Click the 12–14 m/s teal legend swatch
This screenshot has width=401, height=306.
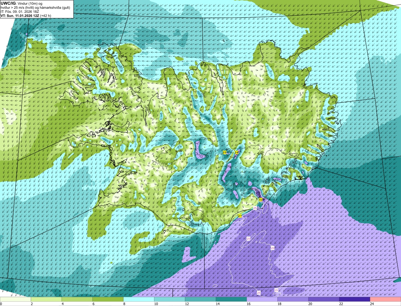(x=200, y=299)
